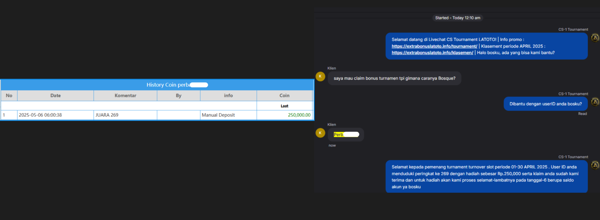The width and height of the screenshot is (600, 220).
Task: Click the 'Last' cell under Coin
Action: click(x=284, y=106)
